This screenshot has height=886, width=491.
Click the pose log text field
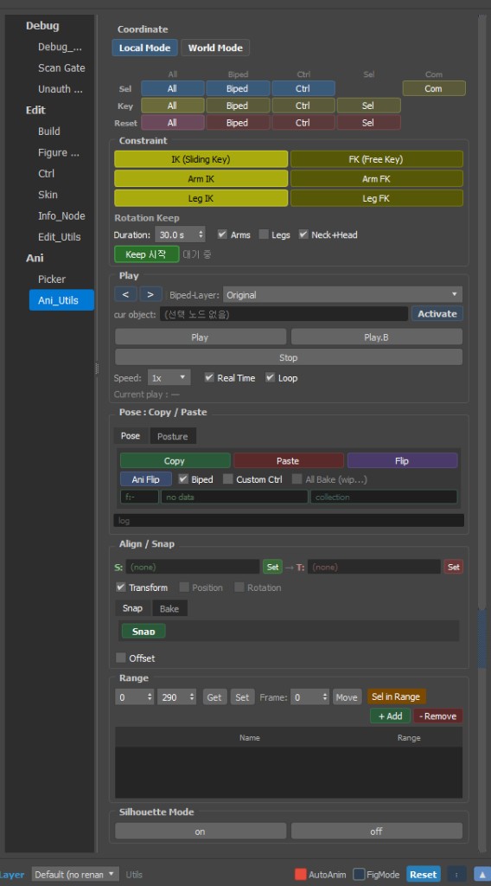pos(289,520)
